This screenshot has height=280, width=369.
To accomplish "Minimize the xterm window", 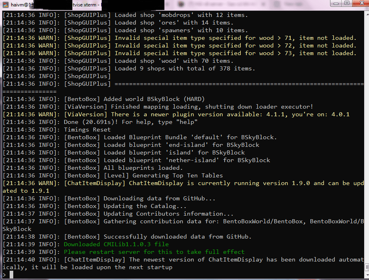I will 336,3.
